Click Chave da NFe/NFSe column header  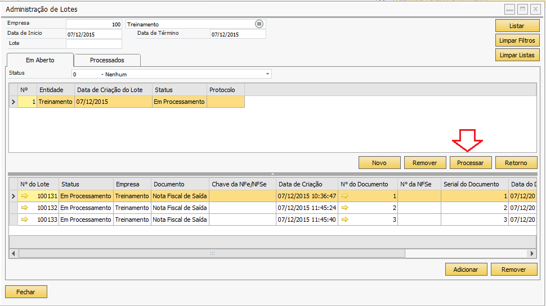(x=243, y=184)
